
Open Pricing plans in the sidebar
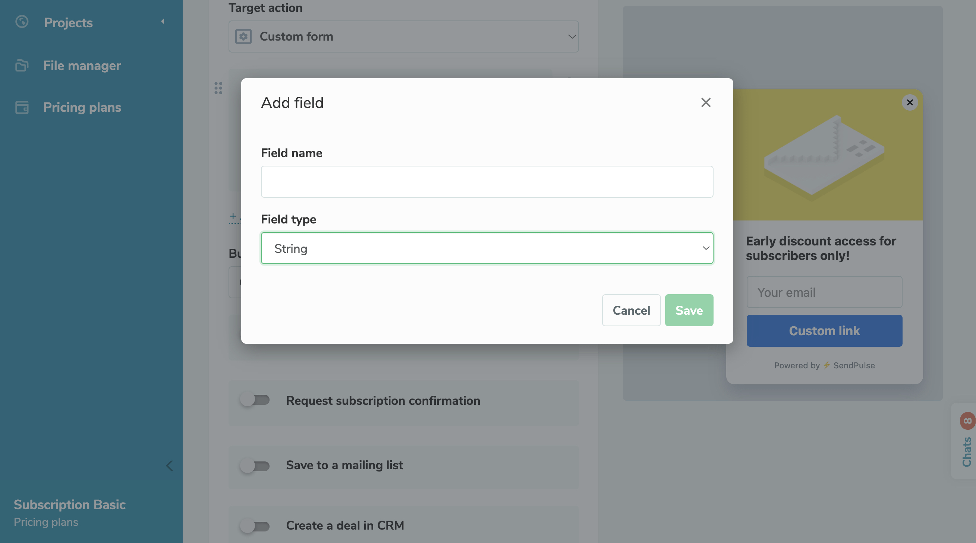[x=82, y=108]
